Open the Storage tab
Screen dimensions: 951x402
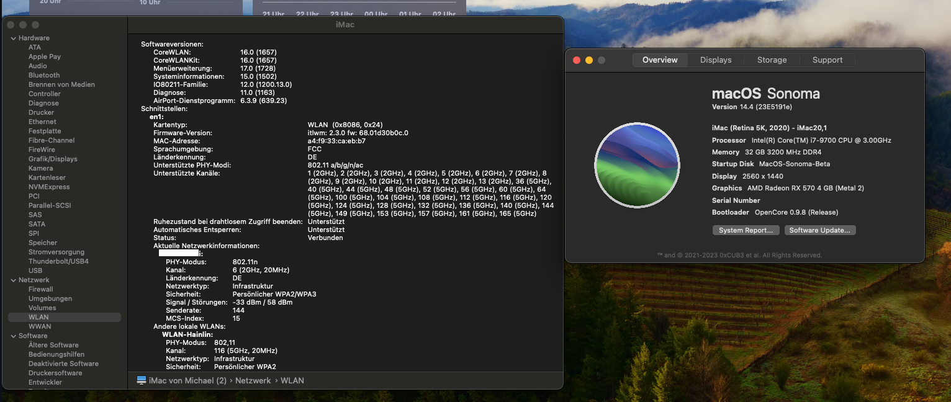(772, 60)
